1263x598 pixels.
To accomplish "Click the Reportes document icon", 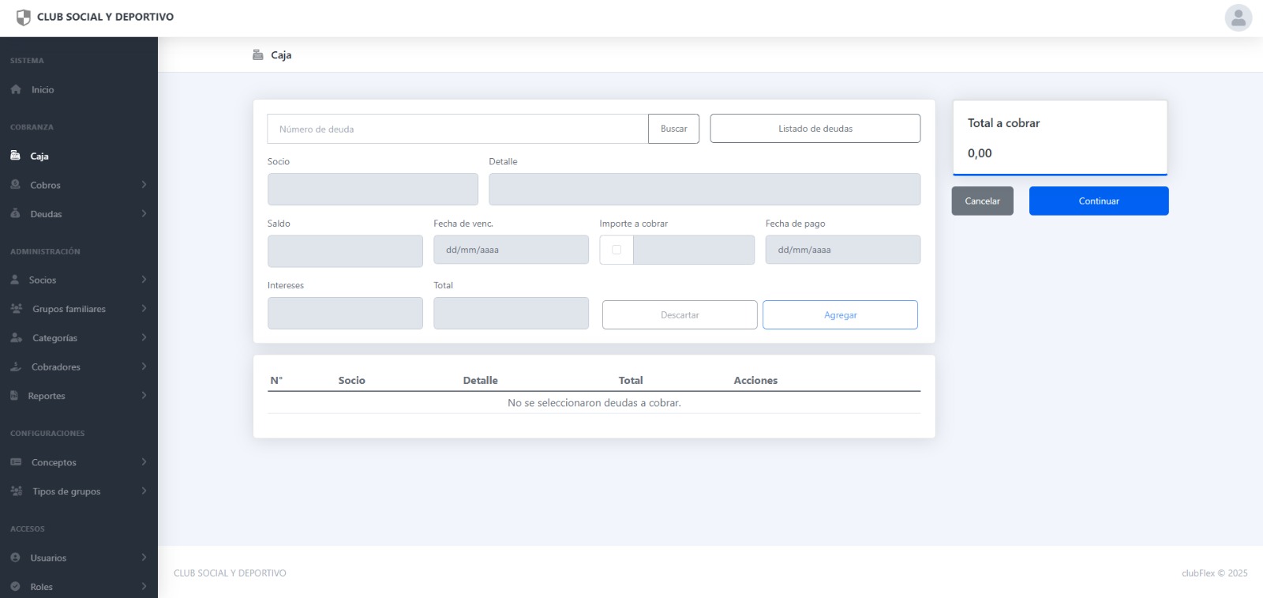I will [x=14, y=396].
